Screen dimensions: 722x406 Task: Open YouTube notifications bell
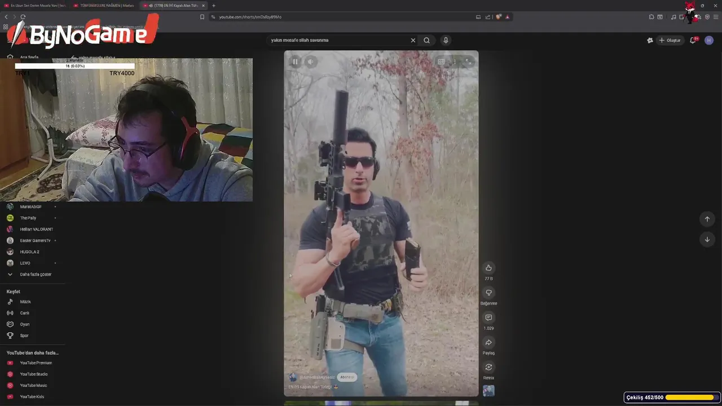click(x=693, y=40)
